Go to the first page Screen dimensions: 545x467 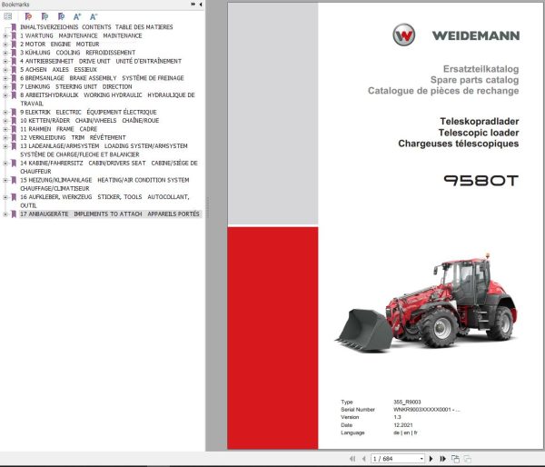coord(352,459)
